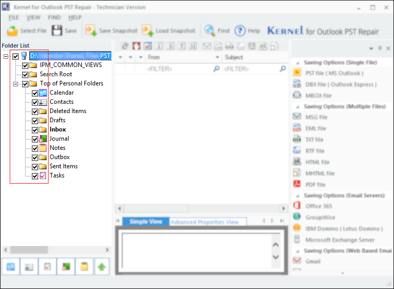Click the contacts shortcut icon in bottom bar
The image size is (394, 289).
[x=29, y=266]
